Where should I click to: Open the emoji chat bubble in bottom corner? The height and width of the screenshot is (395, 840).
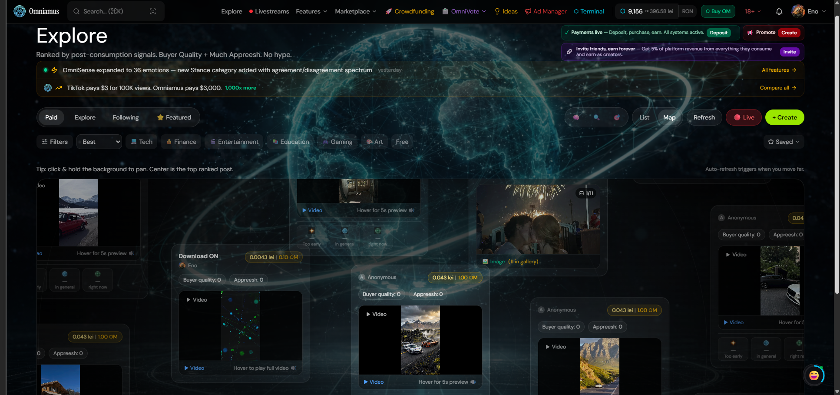coord(814,375)
